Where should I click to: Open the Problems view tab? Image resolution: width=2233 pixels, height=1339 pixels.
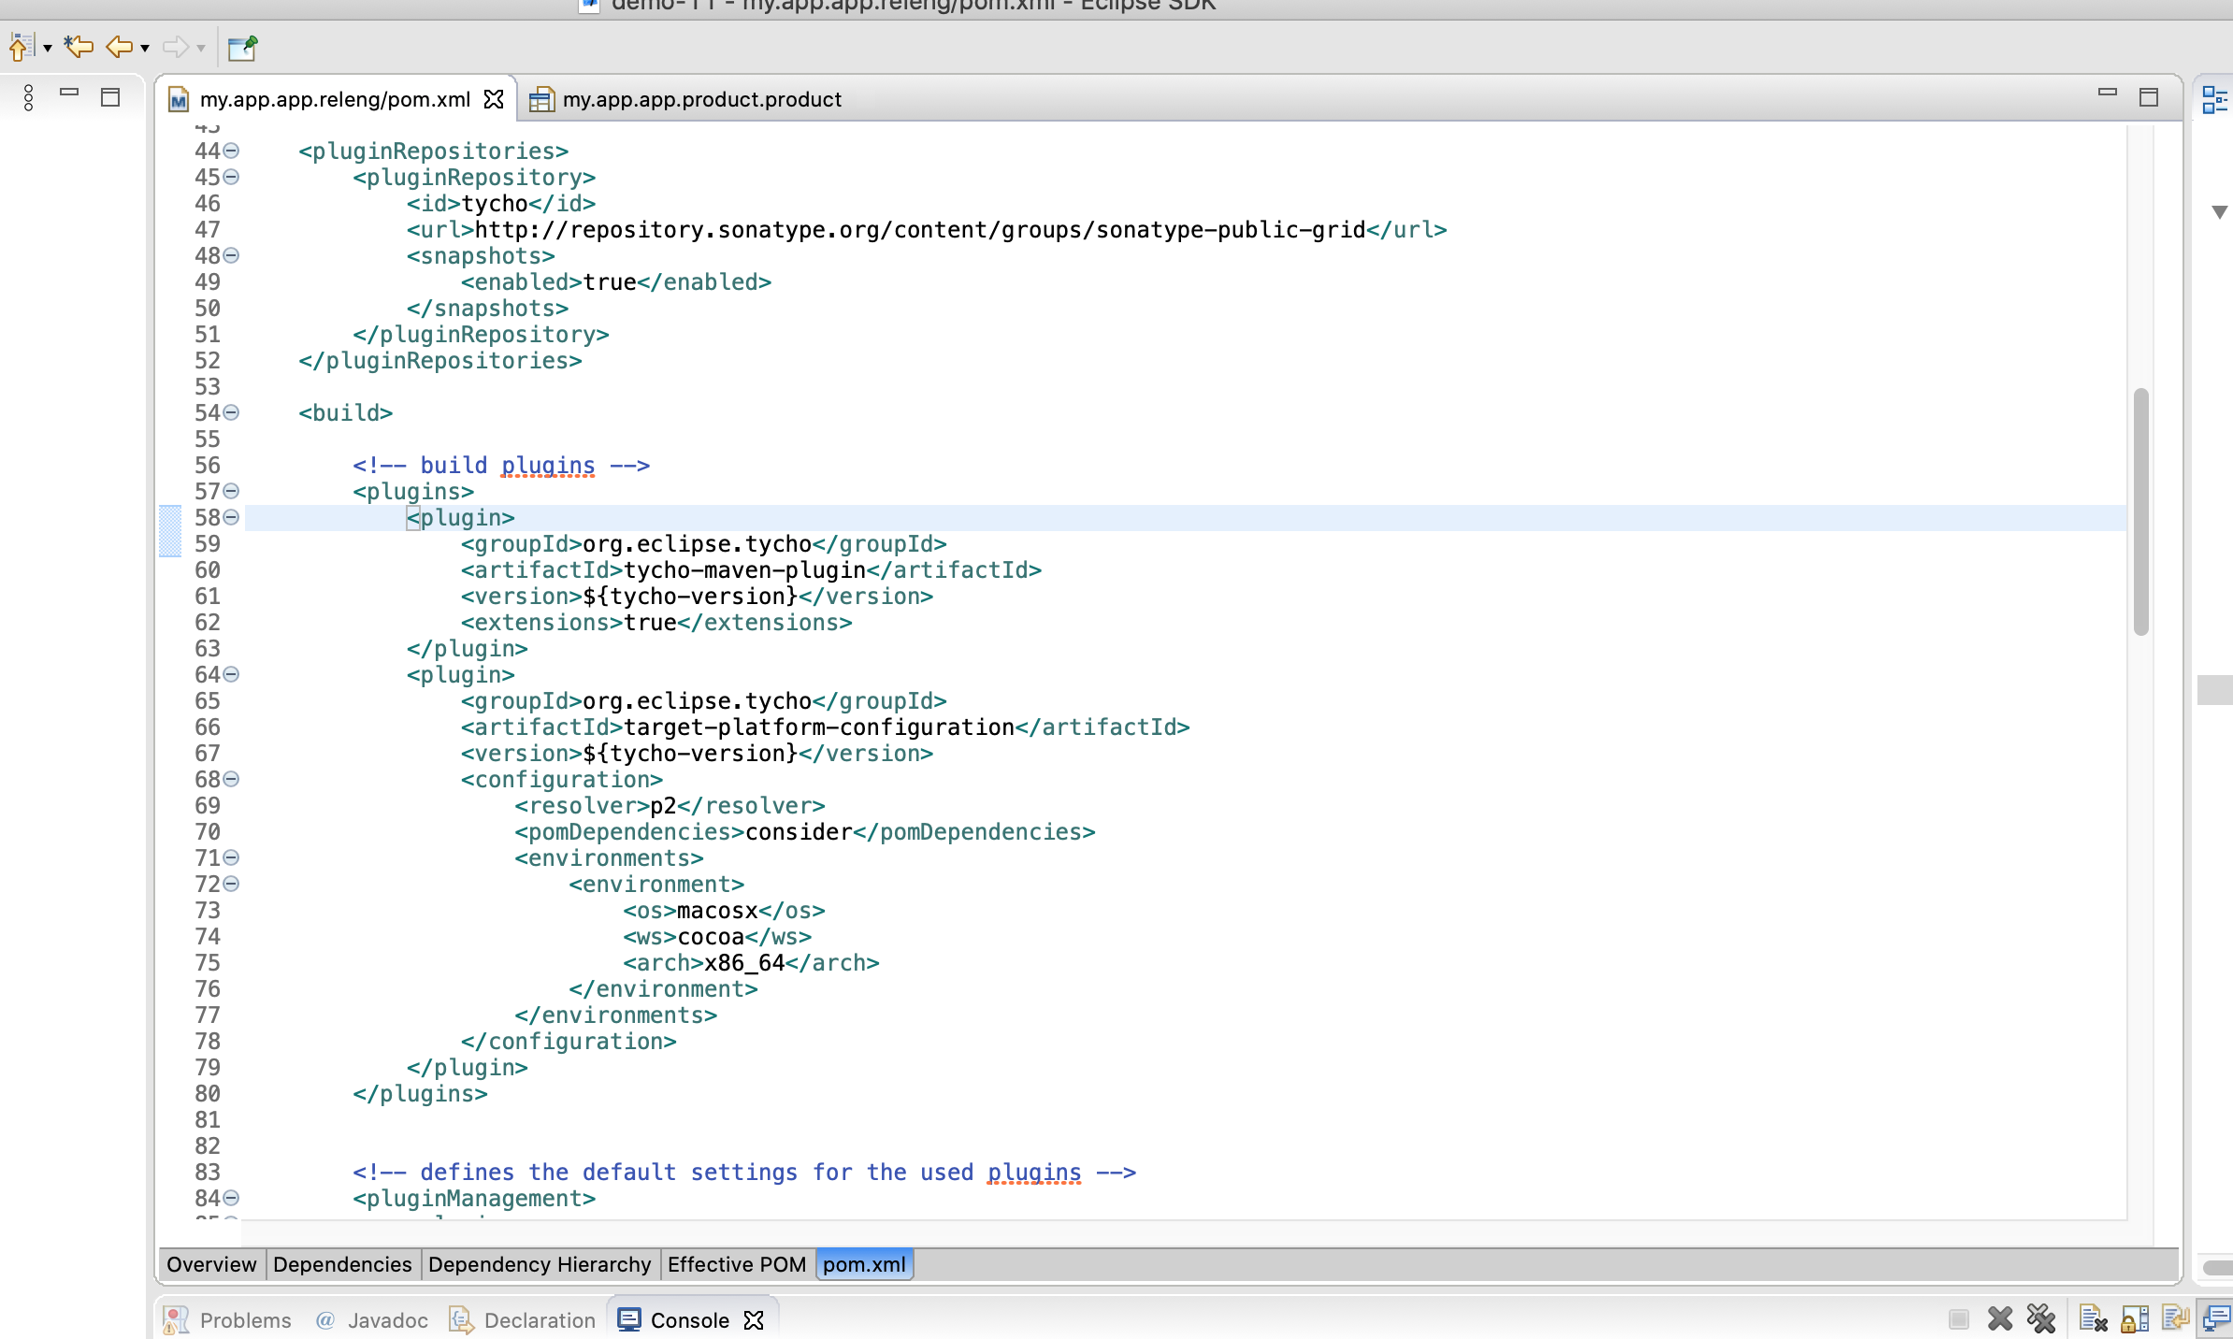click(230, 1319)
